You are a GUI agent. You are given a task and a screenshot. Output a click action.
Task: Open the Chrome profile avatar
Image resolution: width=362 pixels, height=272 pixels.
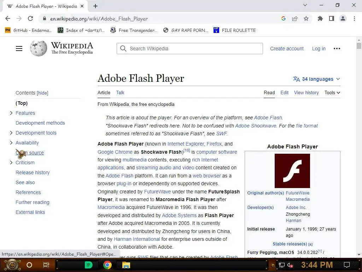(343, 19)
